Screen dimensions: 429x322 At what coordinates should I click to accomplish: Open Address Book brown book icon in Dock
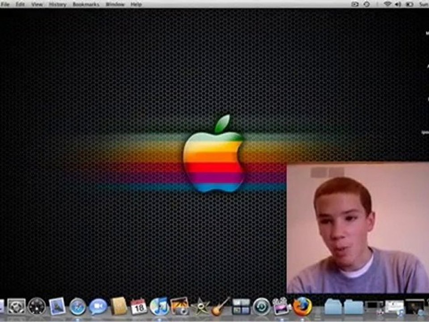coord(119,306)
